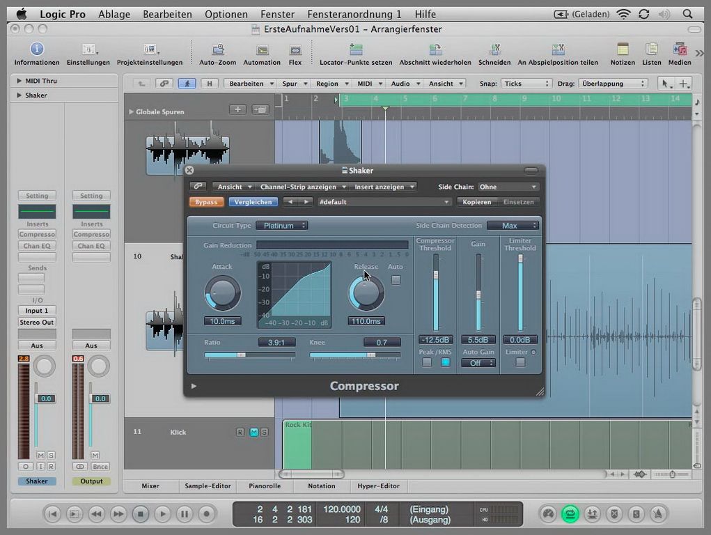Open the Side Chain Ohne dropdown
This screenshot has width=711, height=535.
coord(508,187)
